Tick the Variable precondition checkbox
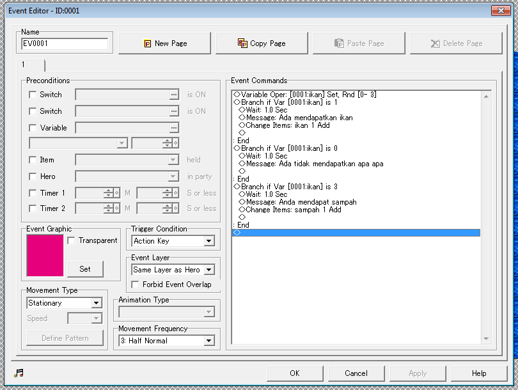Screen dimensions: 518x390 (33, 128)
